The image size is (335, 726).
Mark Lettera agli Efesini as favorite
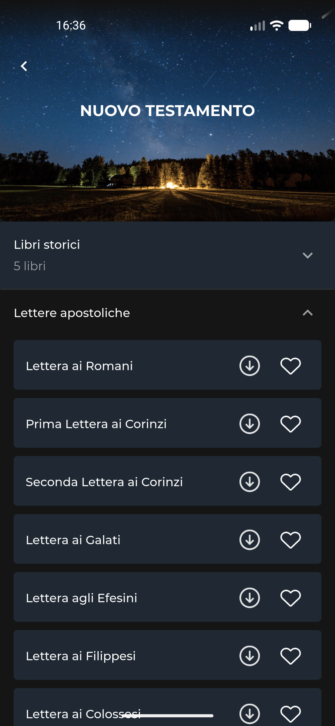(x=290, y=598)
